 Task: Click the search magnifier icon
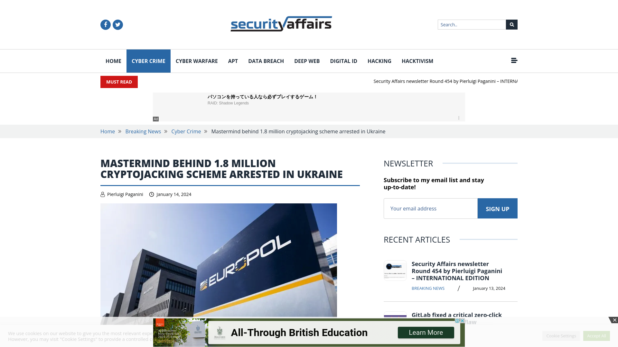[x=512, y=24]
